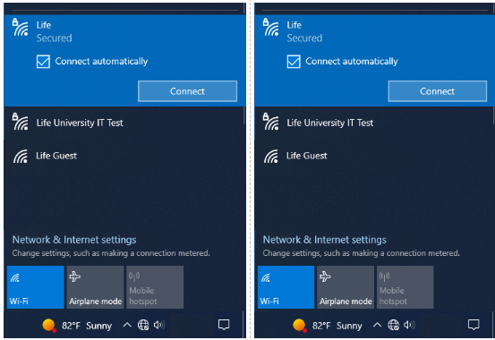The width and height of the screenshot is (495, 340).
Task: Click secured Wi-Fi icon beside Life in right panel
Action: tap(271, 28)
